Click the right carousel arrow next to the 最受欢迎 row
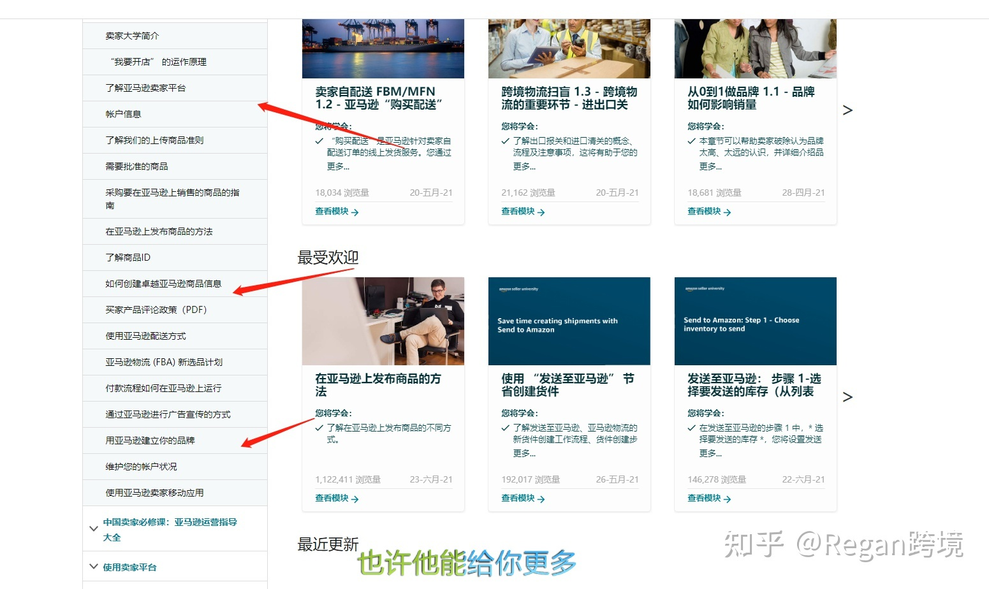This screenshot has width=989, height=589. pyautogui.click(x=847, y=396)
